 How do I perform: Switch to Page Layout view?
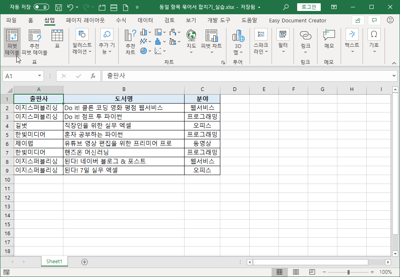296,272
